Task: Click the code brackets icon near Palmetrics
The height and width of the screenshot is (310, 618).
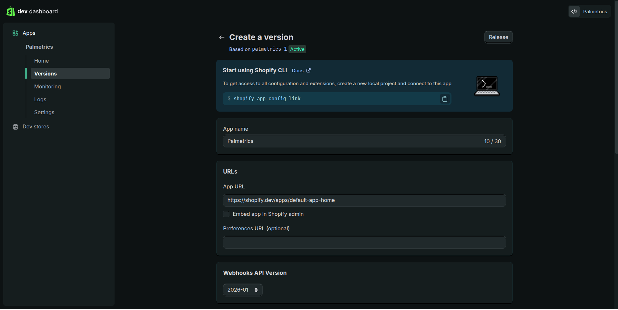Action: [x=574, y=12]
